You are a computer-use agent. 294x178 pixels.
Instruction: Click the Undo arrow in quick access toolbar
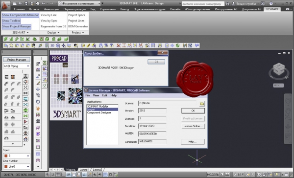pyautogui.click(x=44, y=3)
